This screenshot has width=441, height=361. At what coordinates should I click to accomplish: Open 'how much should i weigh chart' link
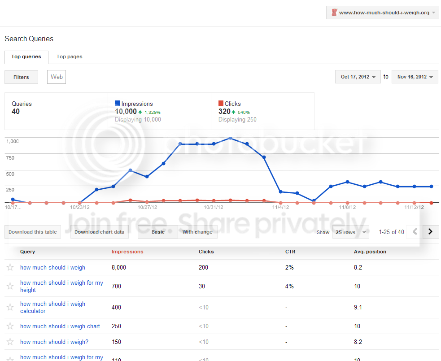(x=60, y=326)
